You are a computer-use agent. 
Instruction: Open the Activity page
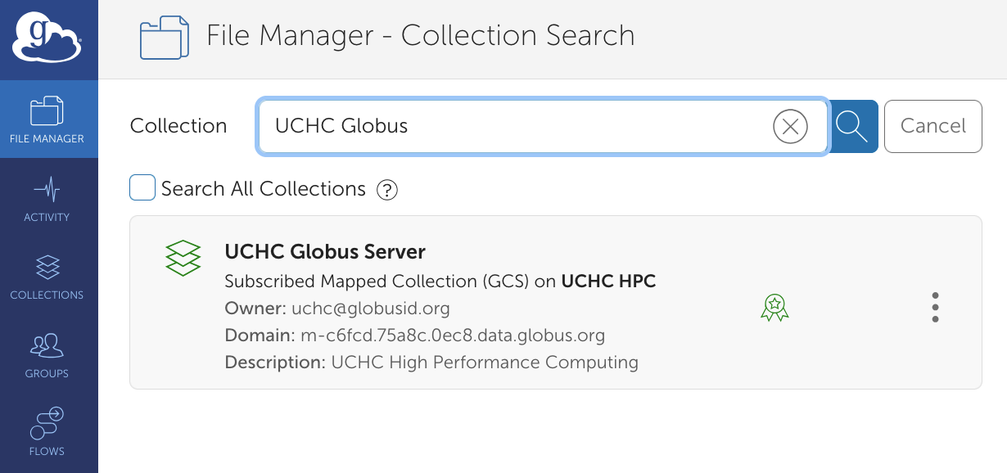coord(47,198)
